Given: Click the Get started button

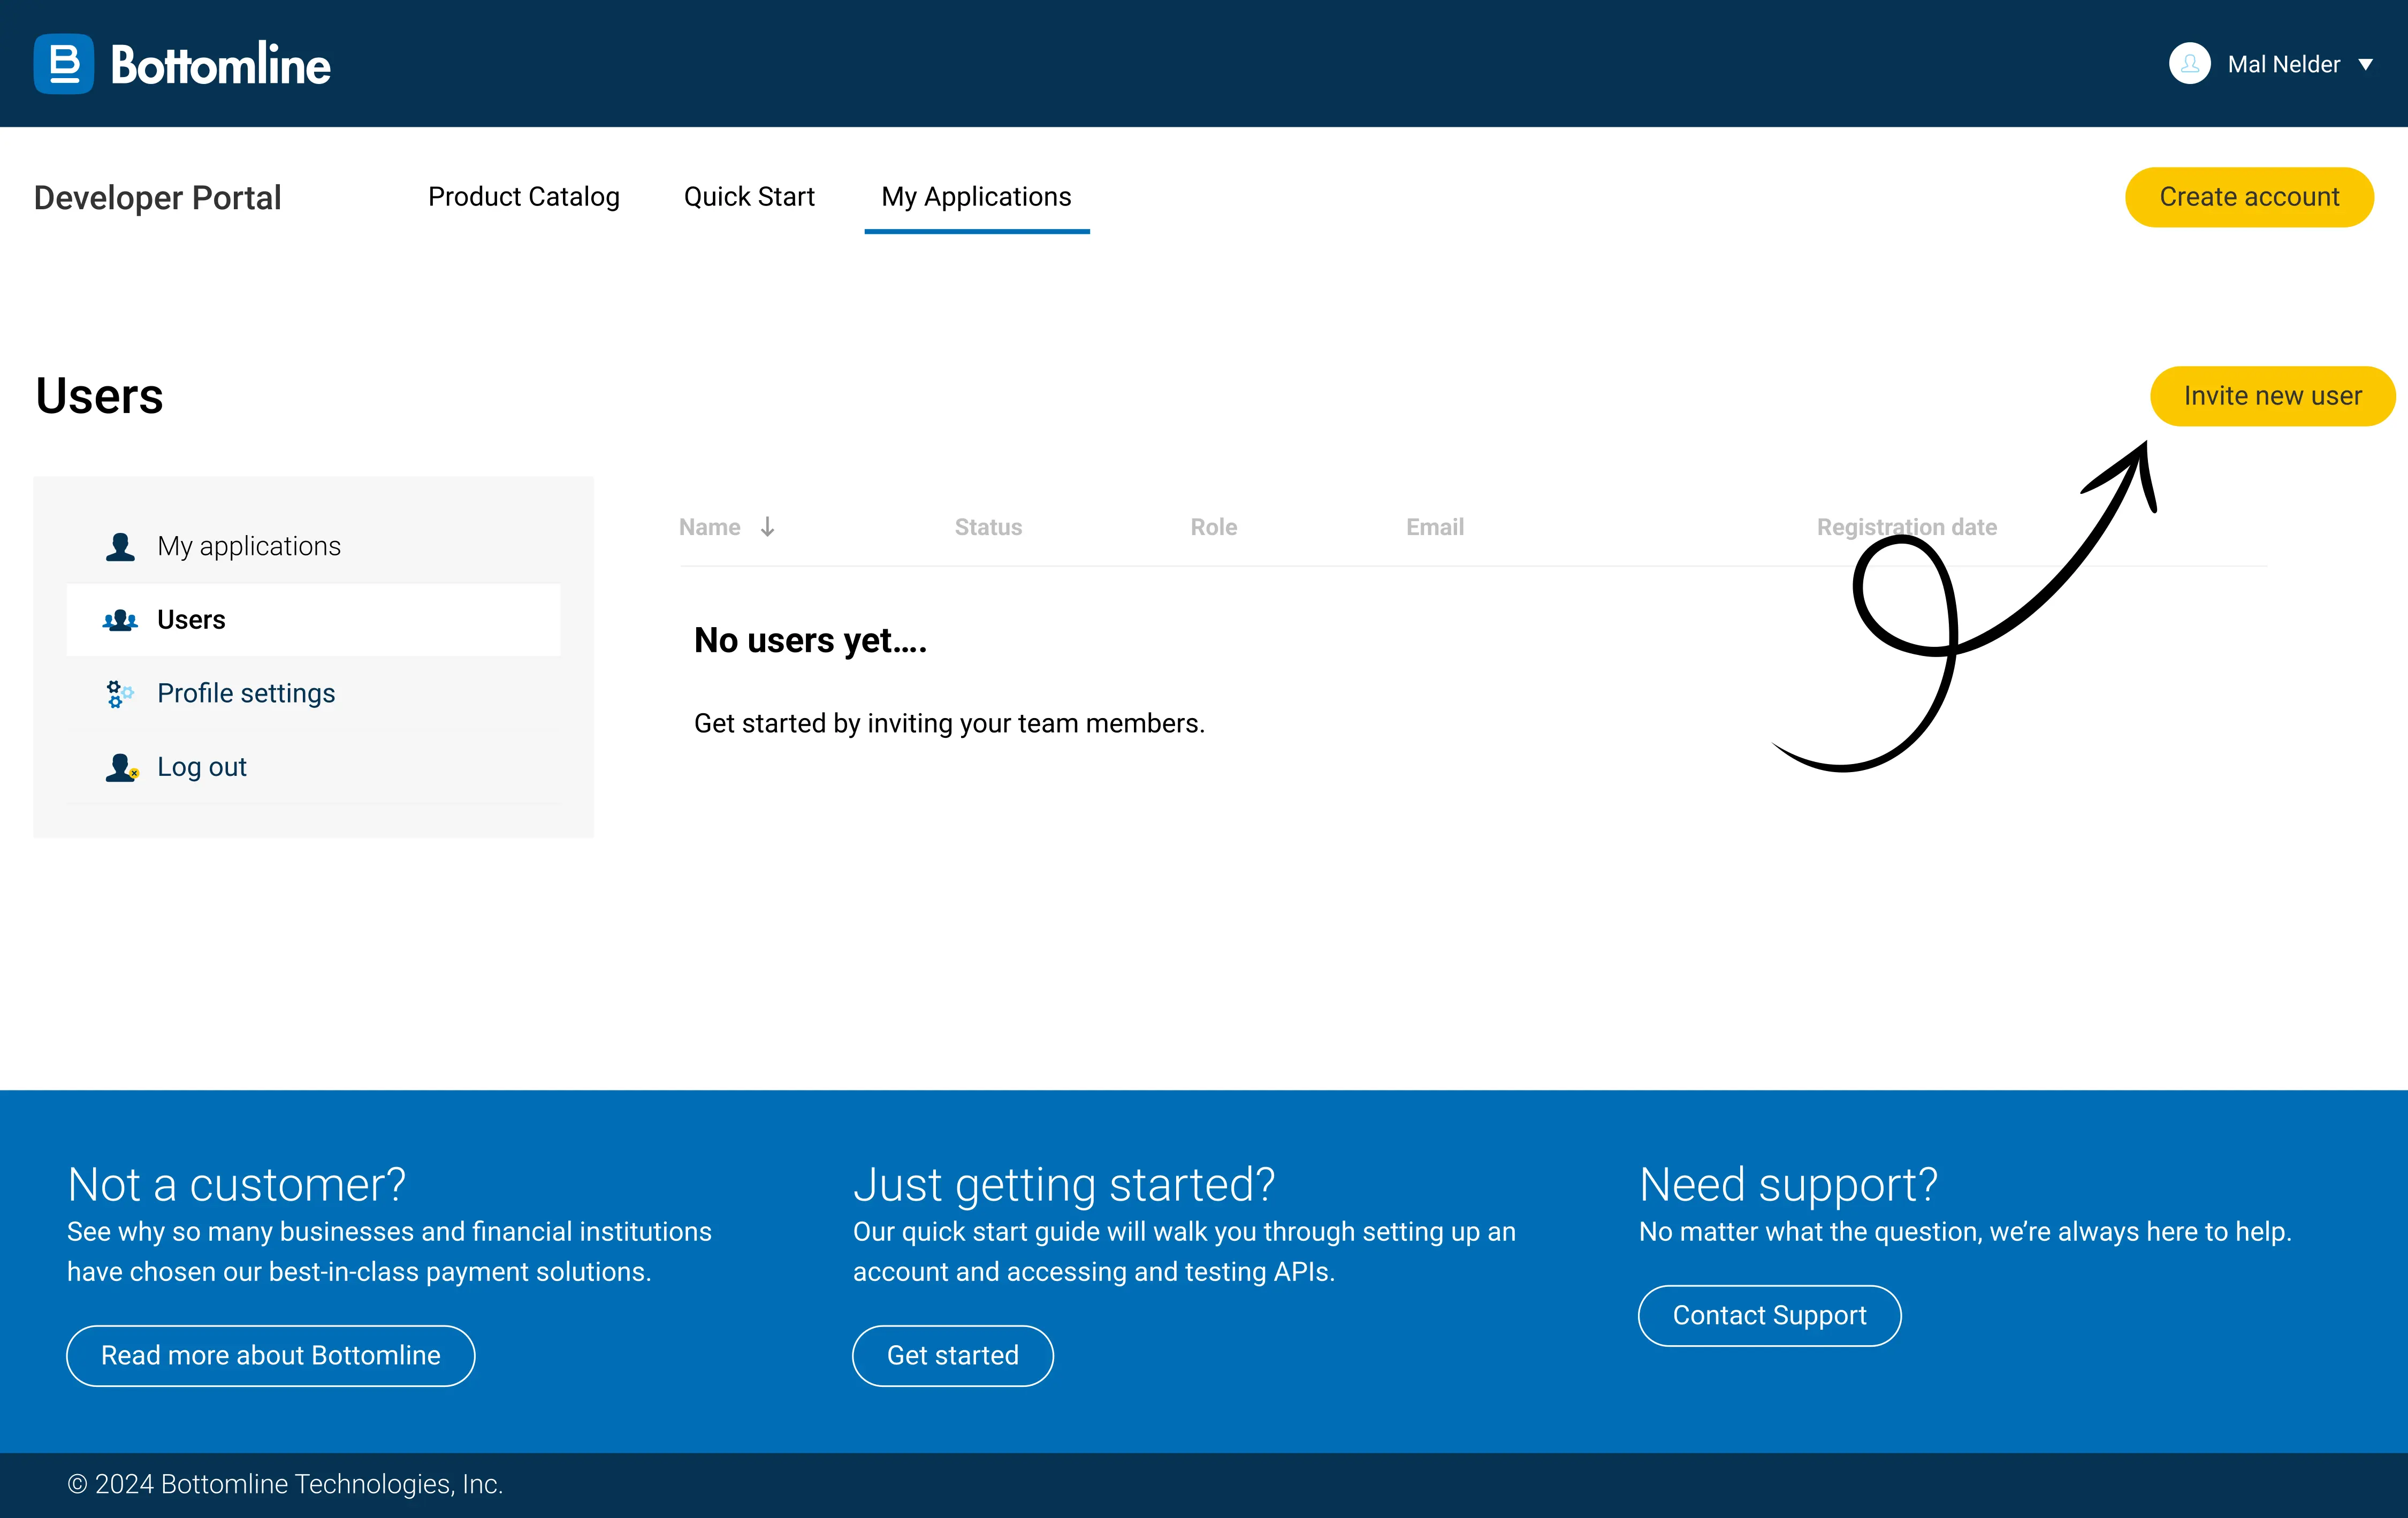Looking at the screenshot, I should click(x=952, y=1356).
